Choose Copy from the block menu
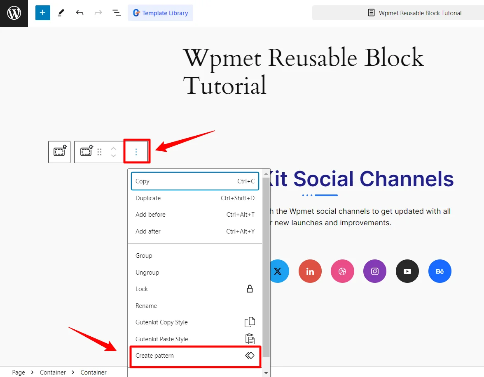 click(195, 181)
